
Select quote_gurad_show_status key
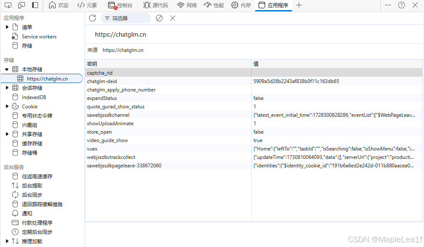click(116, 106)
